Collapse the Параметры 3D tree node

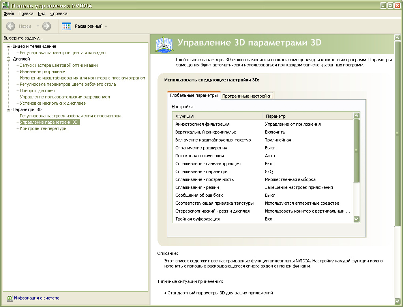8,109
